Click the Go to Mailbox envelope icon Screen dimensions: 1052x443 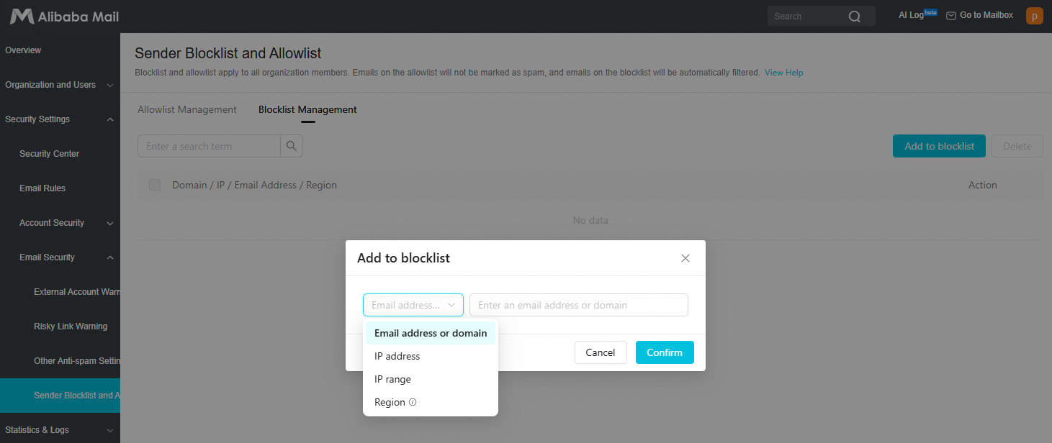pos(951,16)
